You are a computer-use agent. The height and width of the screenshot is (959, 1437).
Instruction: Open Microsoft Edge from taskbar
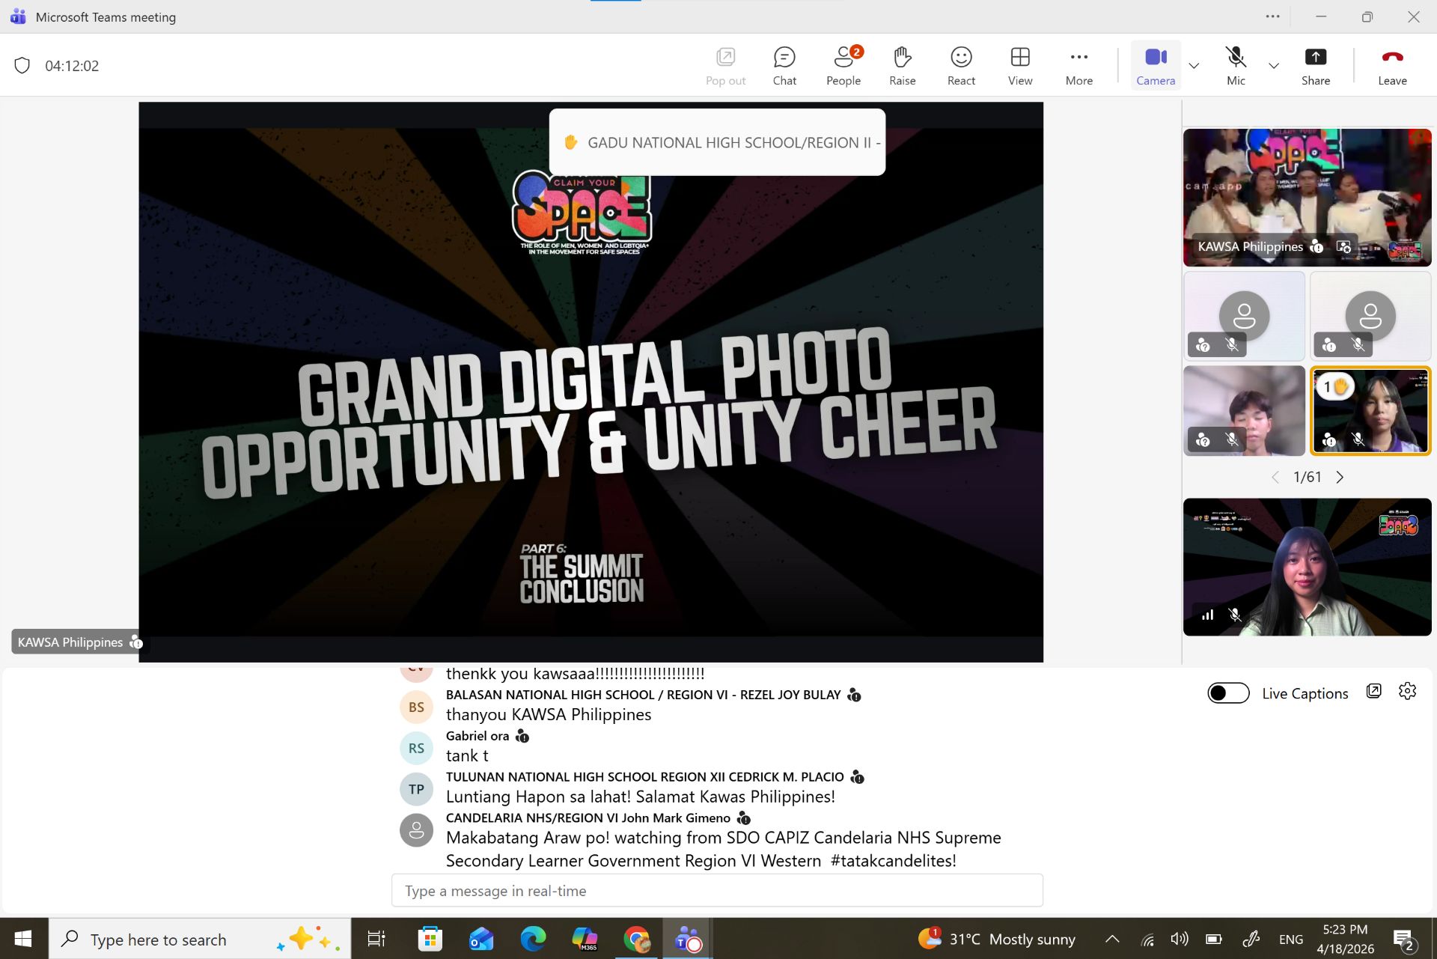tap(533, 939)
